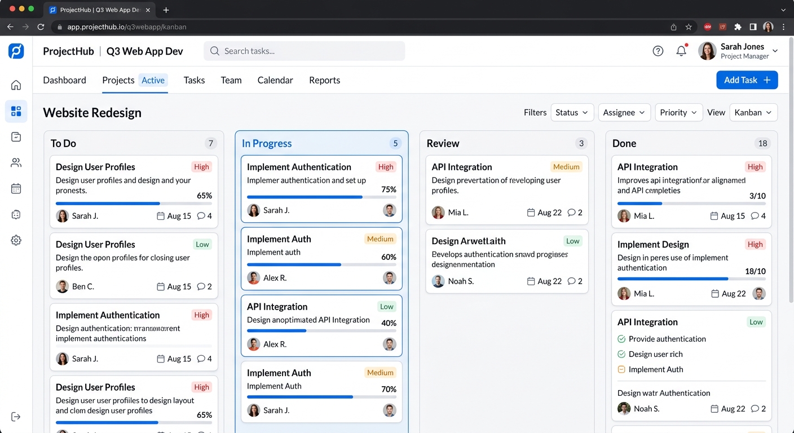Open Settings gear in sidebar
The height and width of the screenshot is (433, 794).
[16, 240]
